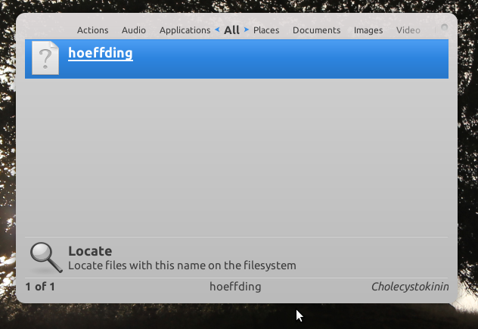The image size is (478, 329).
Task: Select the All category tab
Action: click(x=231, y=30)
